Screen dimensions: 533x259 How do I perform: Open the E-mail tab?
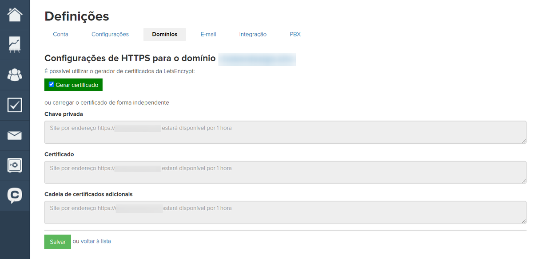coord(208,34)
